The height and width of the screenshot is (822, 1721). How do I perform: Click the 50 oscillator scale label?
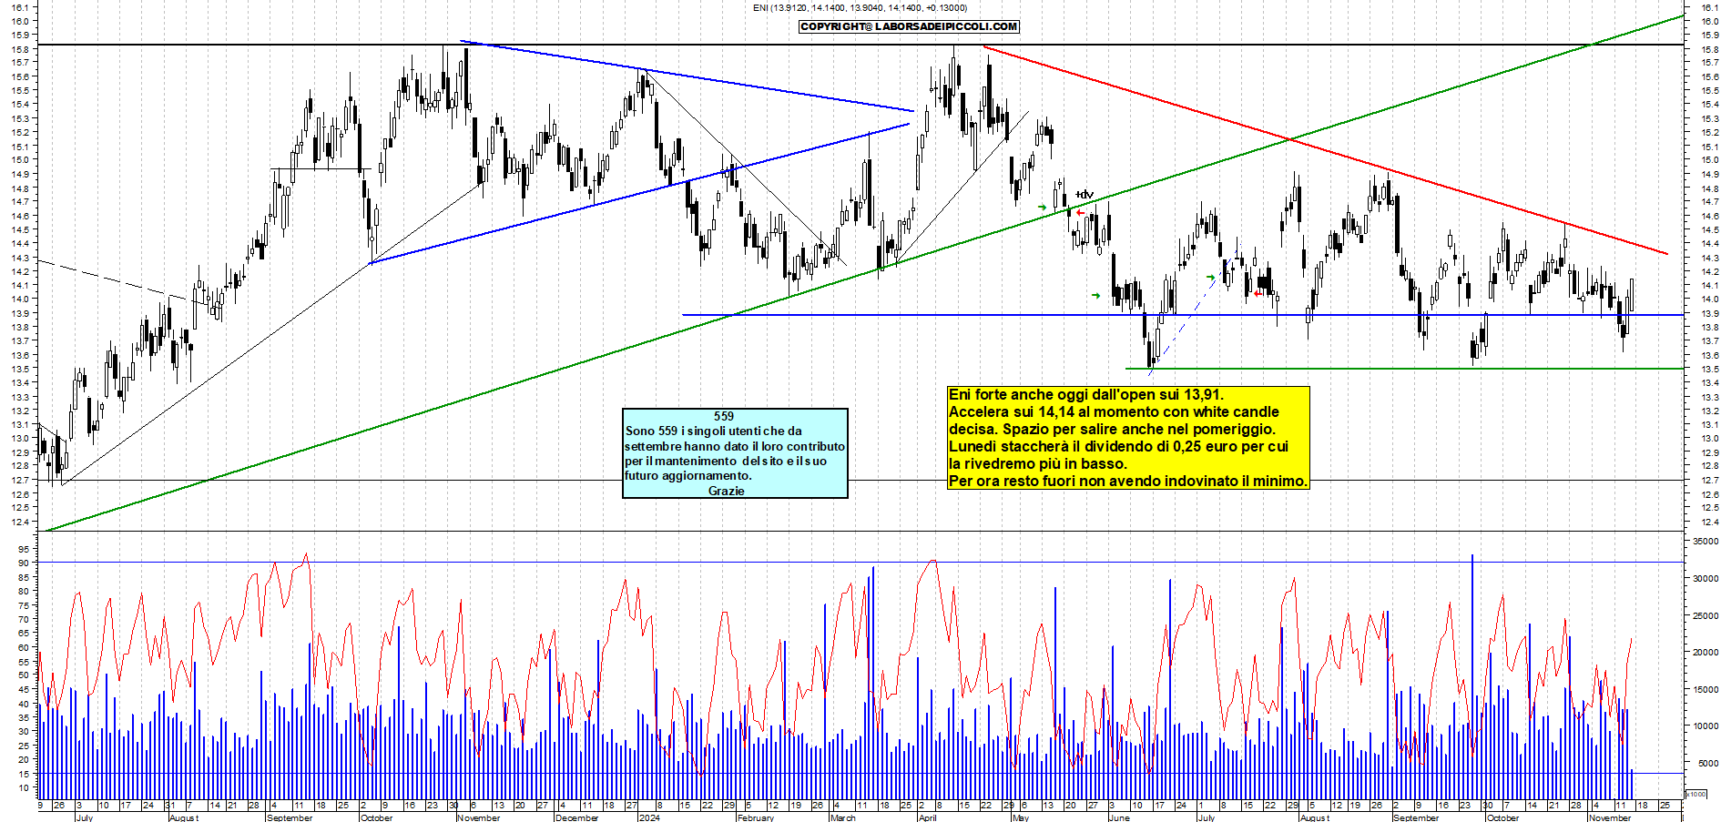click(22, 675)
